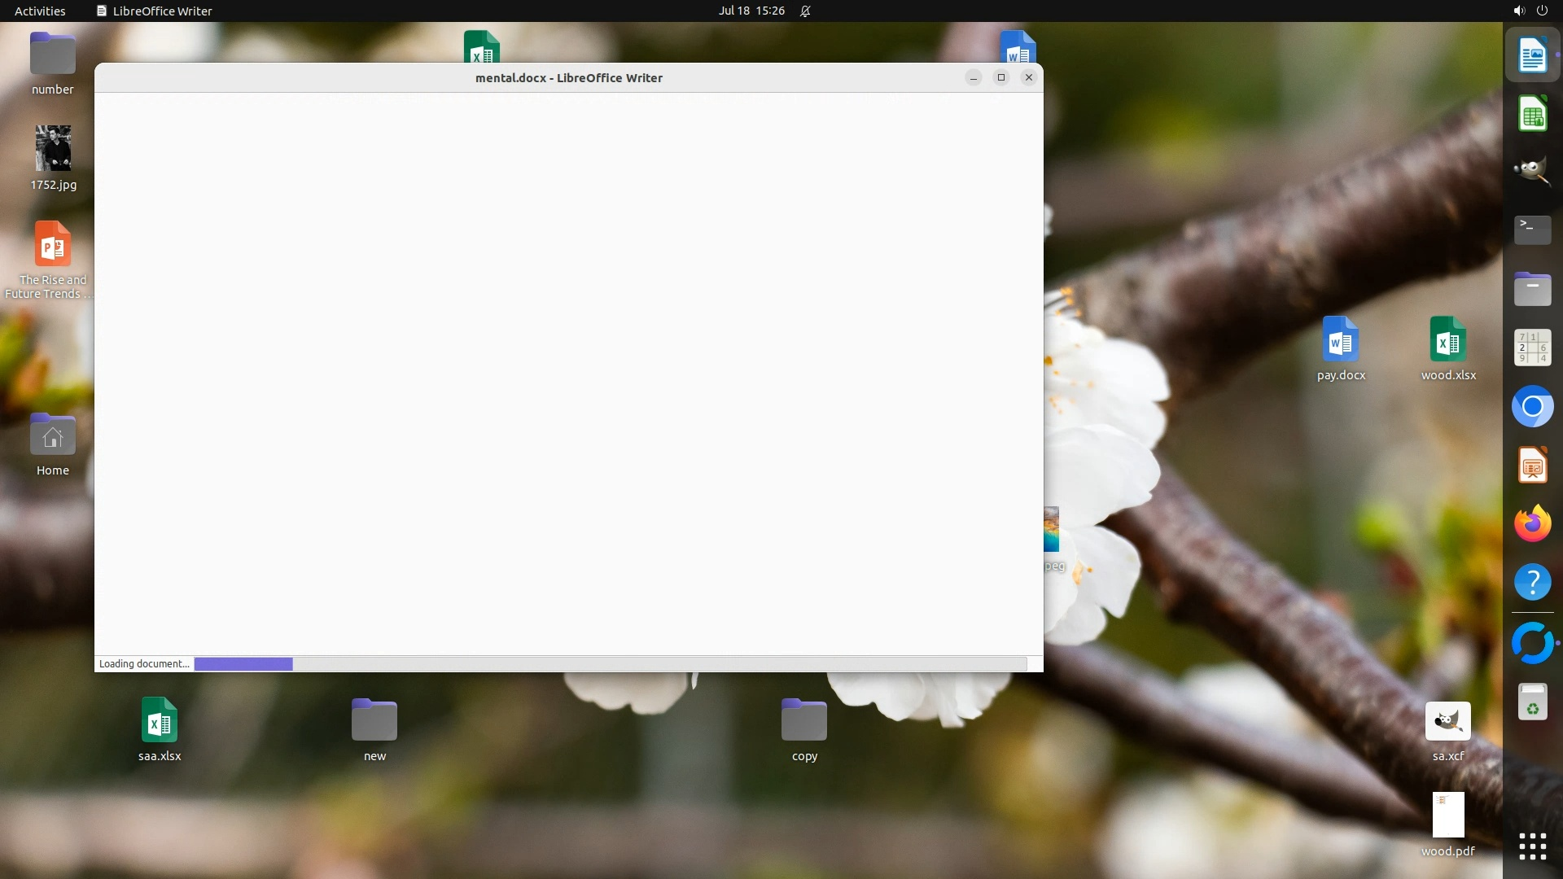Viewport: 1563px width, 879px height.
Task: Open Firefox from the dock
Action: (1532, 523)
